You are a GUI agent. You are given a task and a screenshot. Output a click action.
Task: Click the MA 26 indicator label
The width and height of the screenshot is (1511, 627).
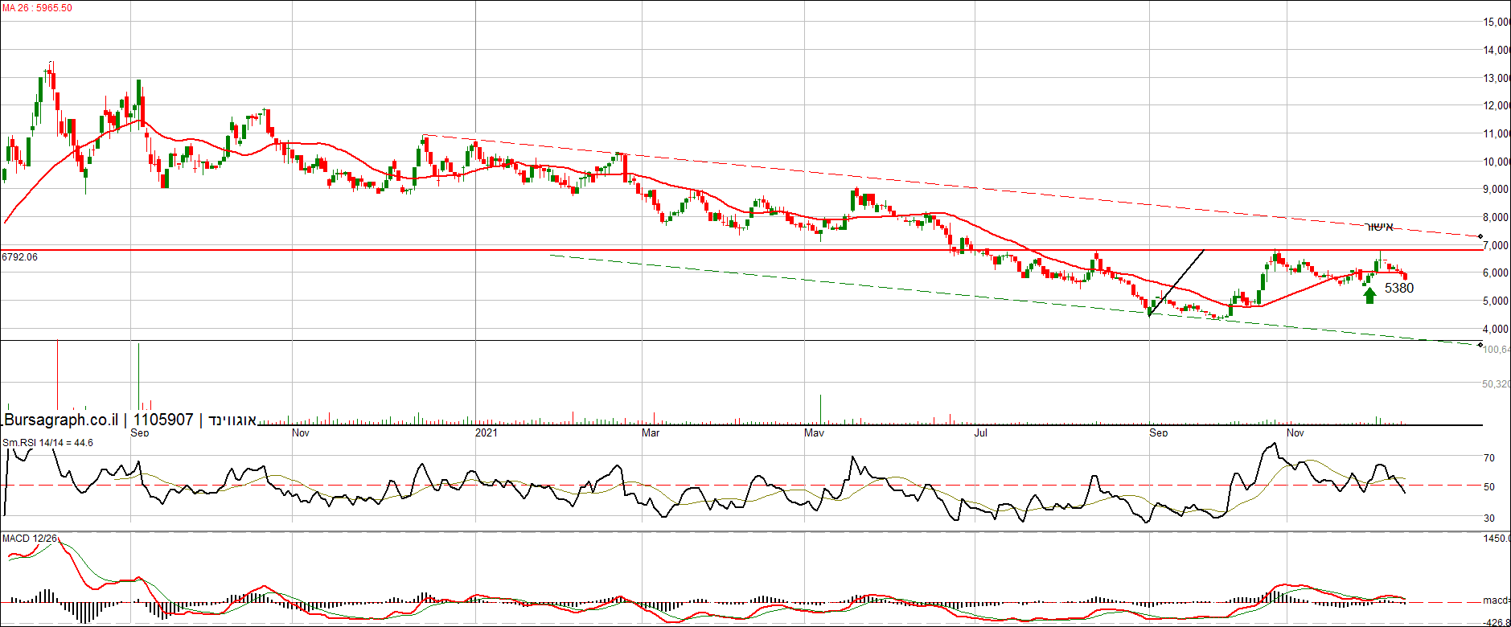[37, 8]
